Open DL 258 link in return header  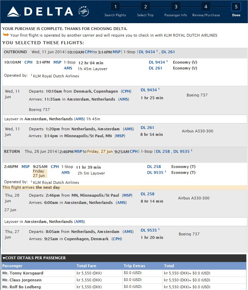pos(163,151)
